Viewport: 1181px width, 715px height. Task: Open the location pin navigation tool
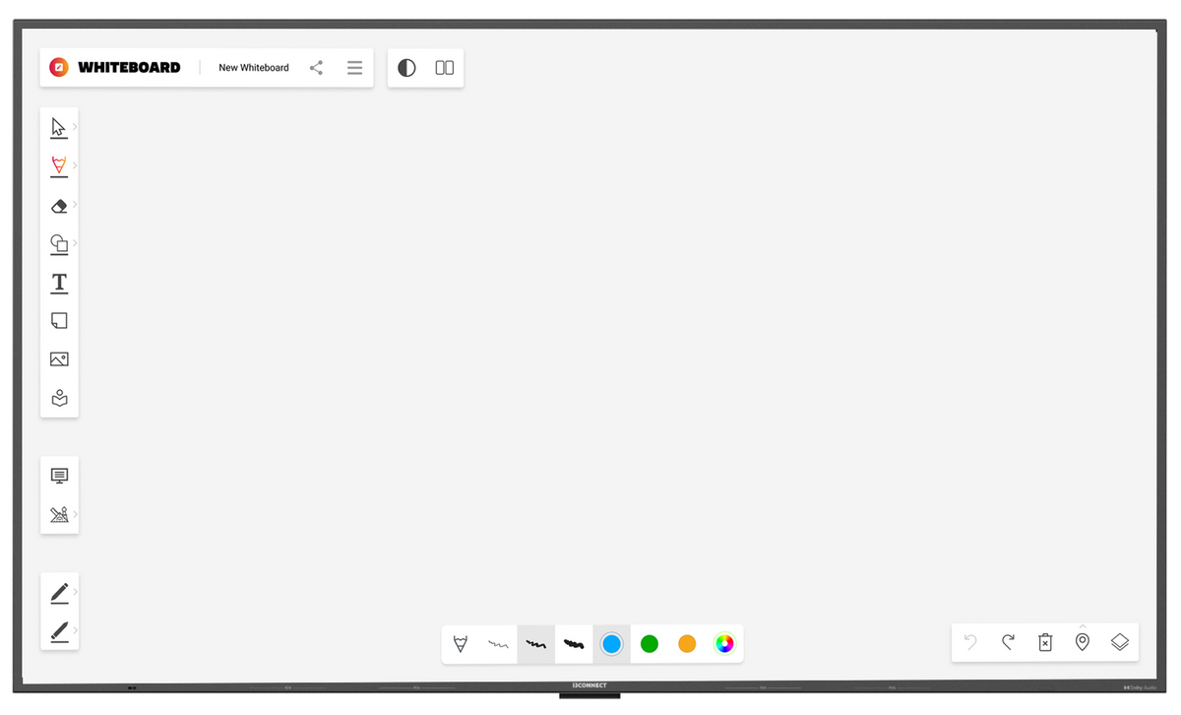click(x=1083, y=642)
